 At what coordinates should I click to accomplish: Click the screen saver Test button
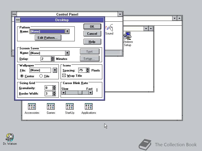90,52
